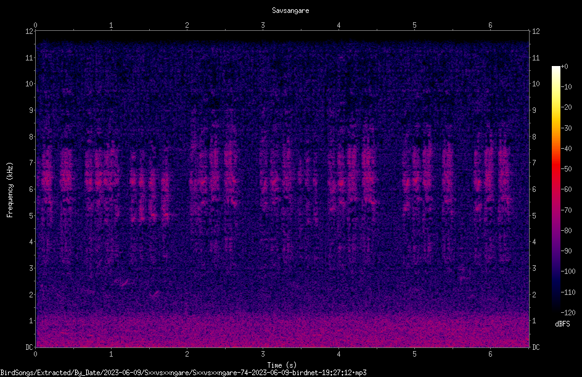Click the DC label on the left frequency axis
582x377 pixels.
29,347
